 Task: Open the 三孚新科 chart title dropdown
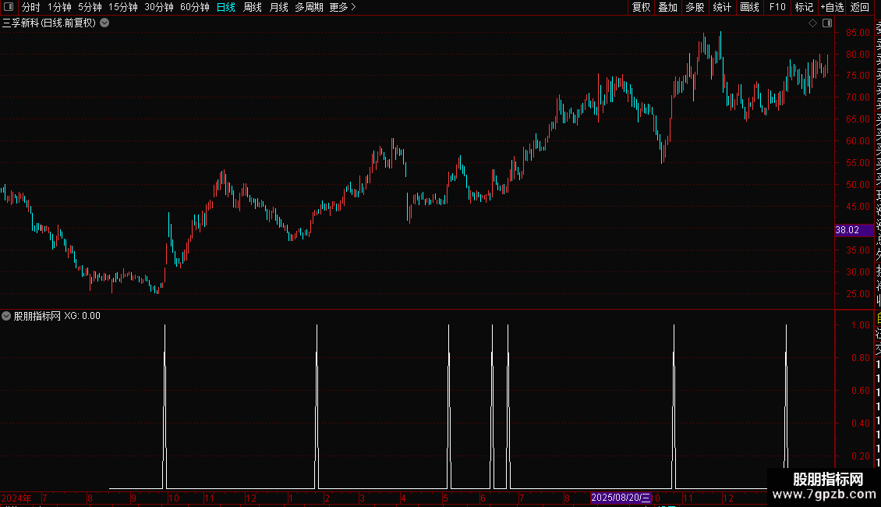pos(104,23)
